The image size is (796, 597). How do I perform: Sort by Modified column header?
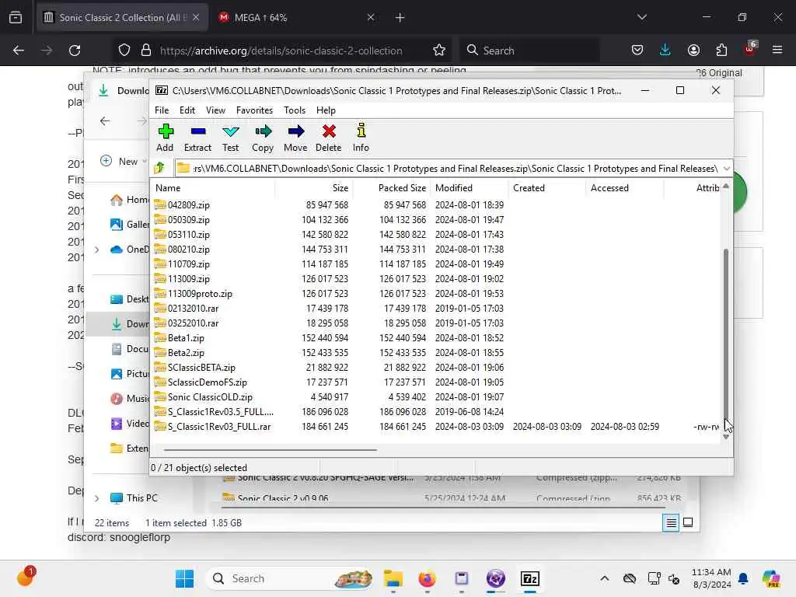coord(469,188)
